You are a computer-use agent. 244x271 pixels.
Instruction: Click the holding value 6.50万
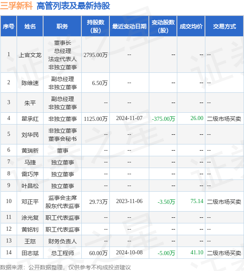point(100,83)
